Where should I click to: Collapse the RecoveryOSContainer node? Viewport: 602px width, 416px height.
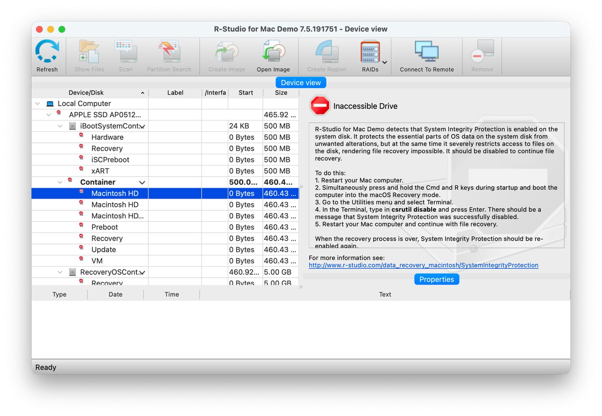60,272
